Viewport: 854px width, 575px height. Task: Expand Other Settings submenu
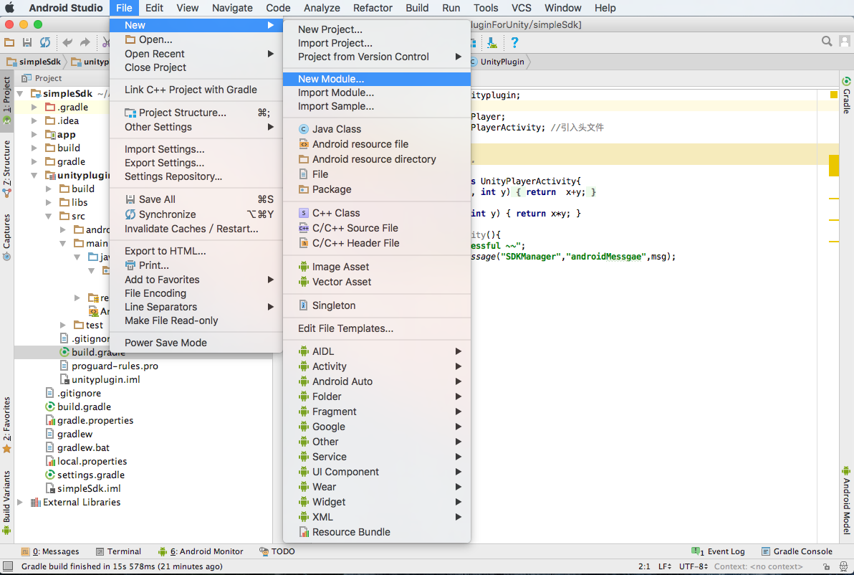tap(196, 127)
